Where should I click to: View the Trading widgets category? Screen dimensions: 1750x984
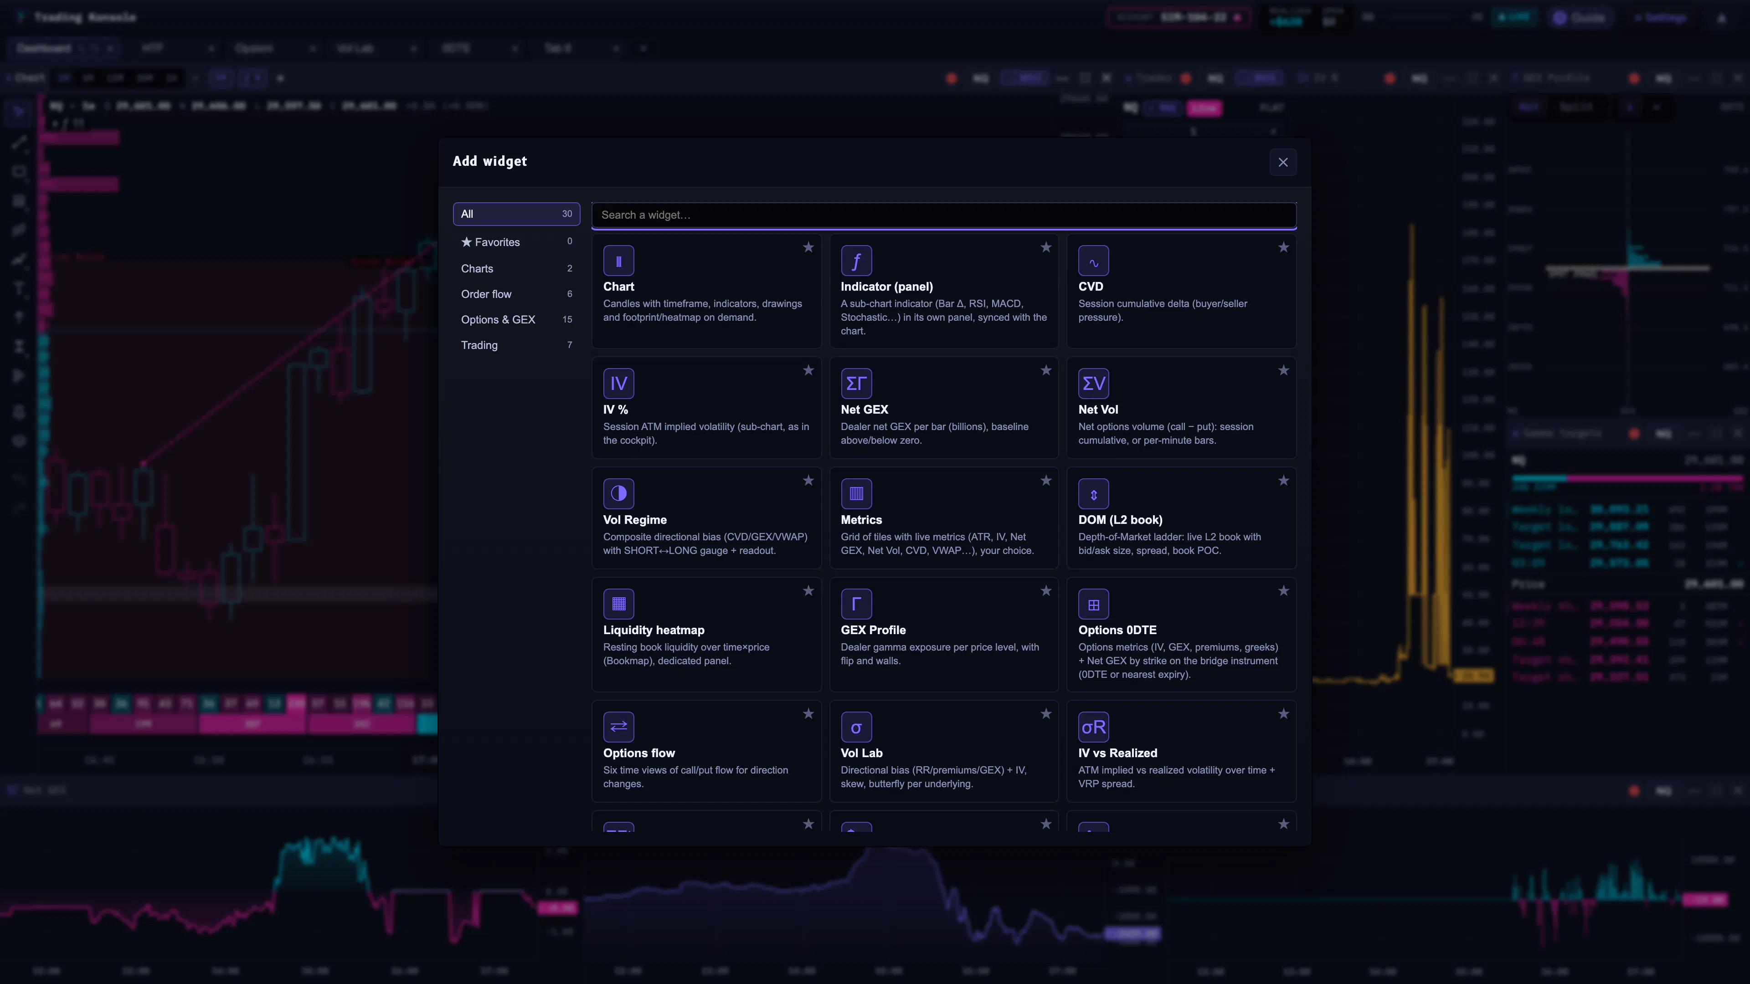[516, 345]
